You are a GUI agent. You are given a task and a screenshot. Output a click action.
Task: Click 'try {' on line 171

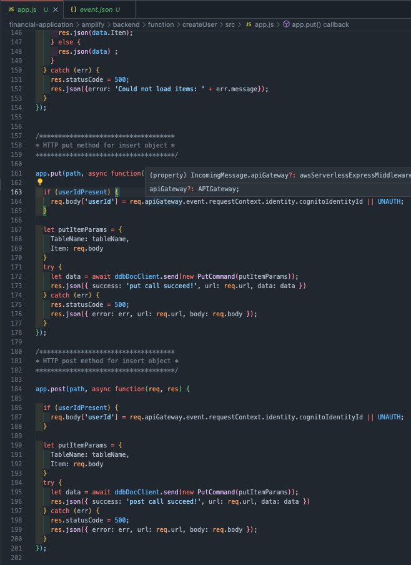tap(52, 267)
